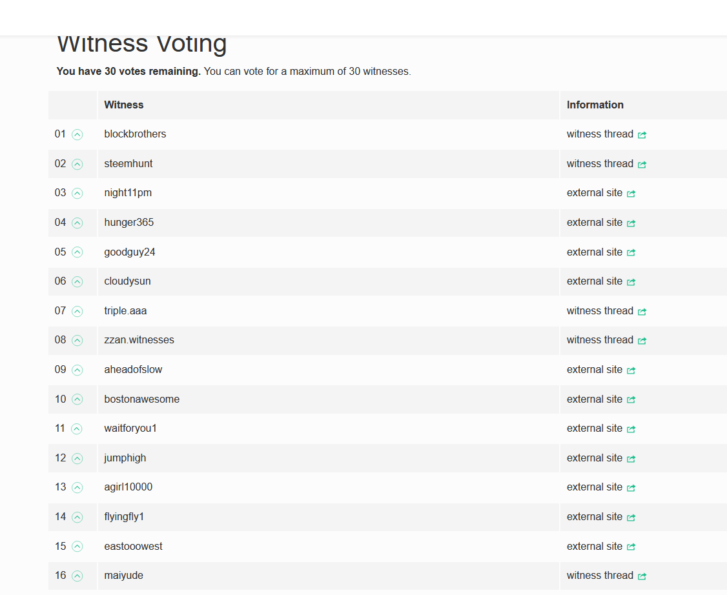
Task: Vote for witness bostonawesome
Action: (77, 400)
